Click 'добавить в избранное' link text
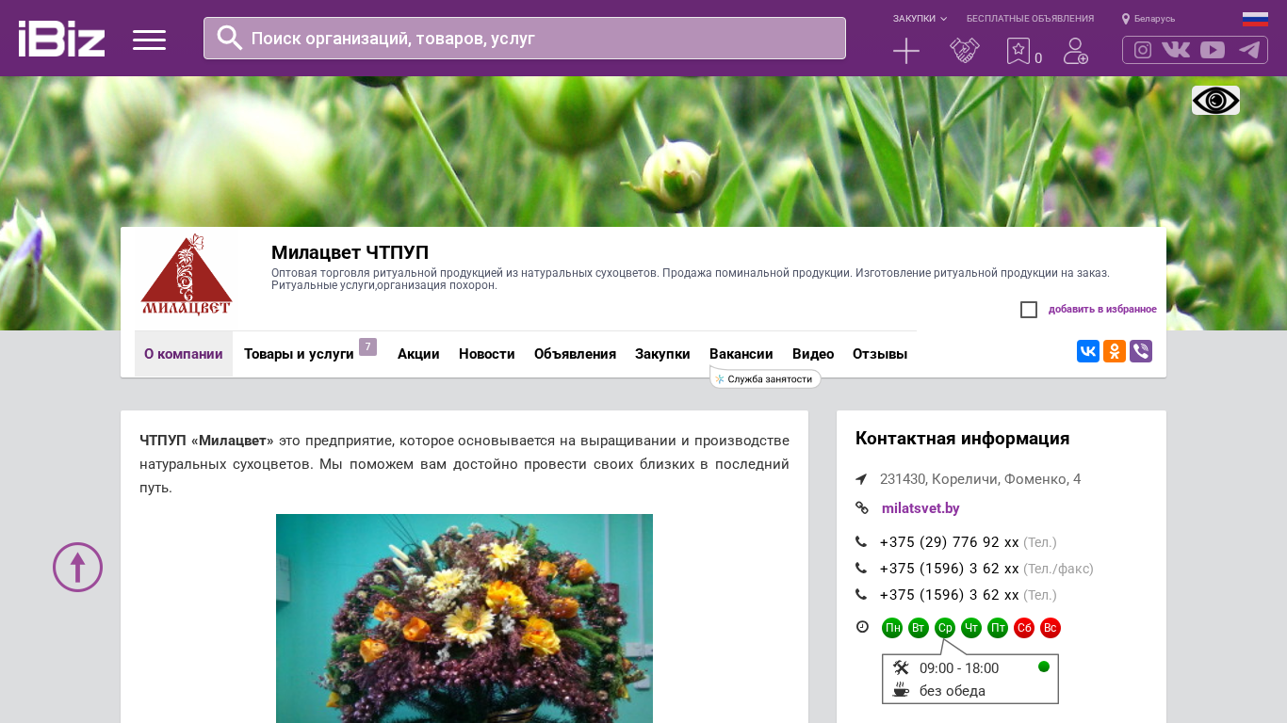This screenshot has width=1287, height=723. click(1102, 310)
